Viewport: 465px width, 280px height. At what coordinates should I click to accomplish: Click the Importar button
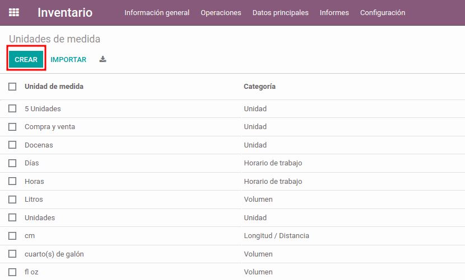coord(68,59)
